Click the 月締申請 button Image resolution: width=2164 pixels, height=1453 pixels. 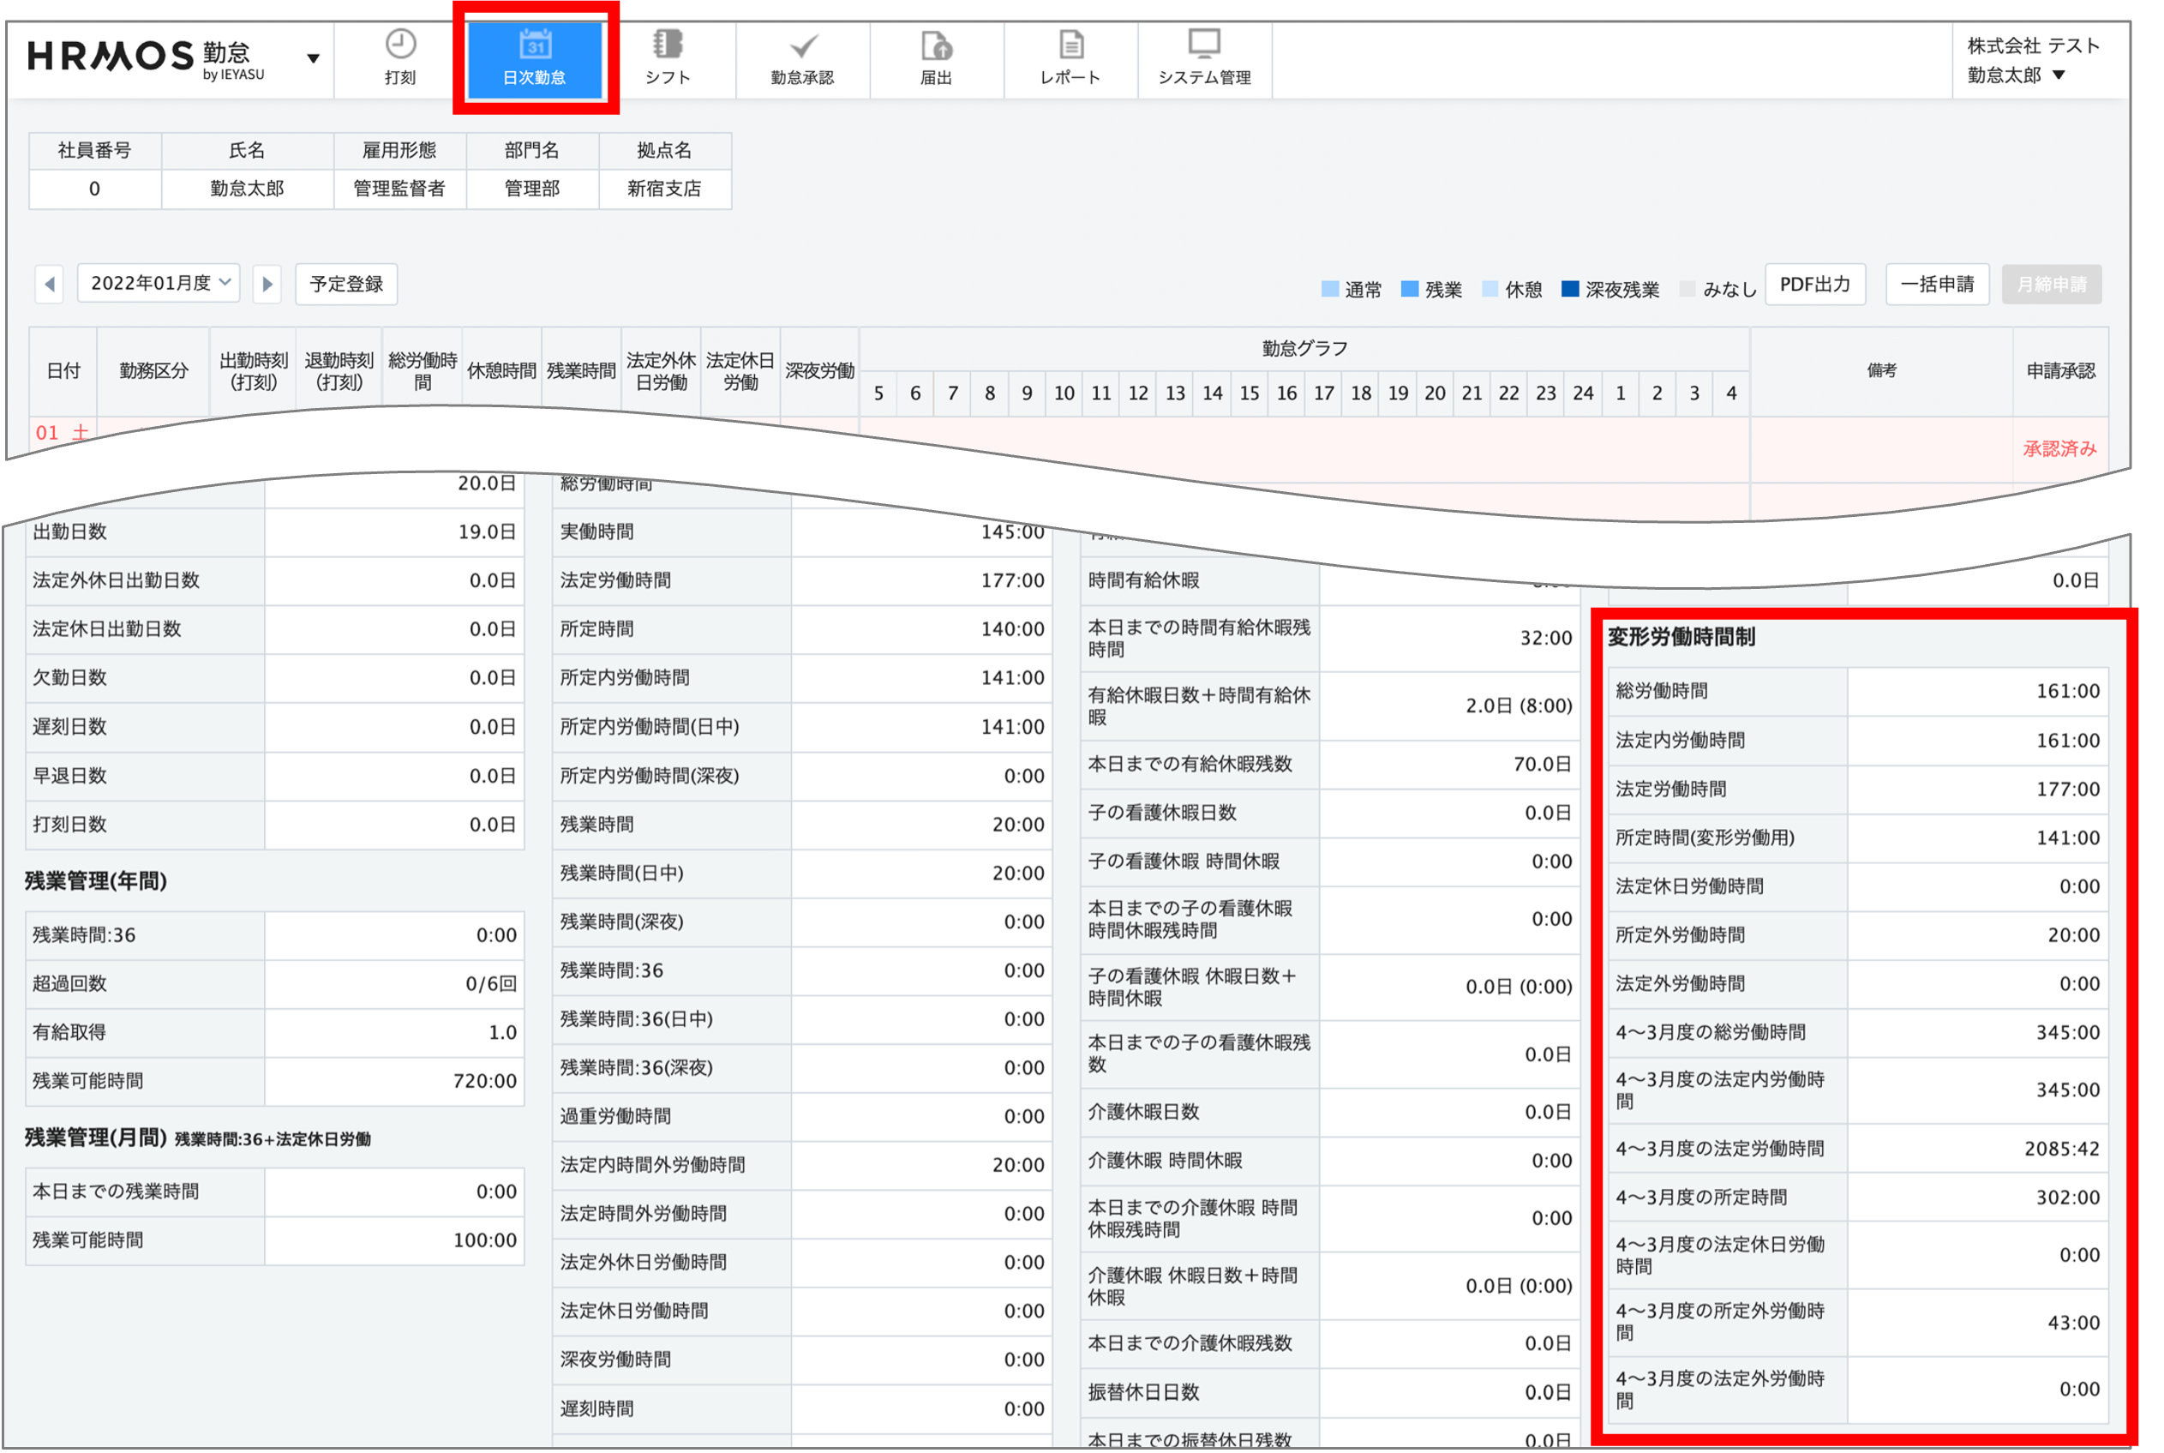(x=2051, y=285)
